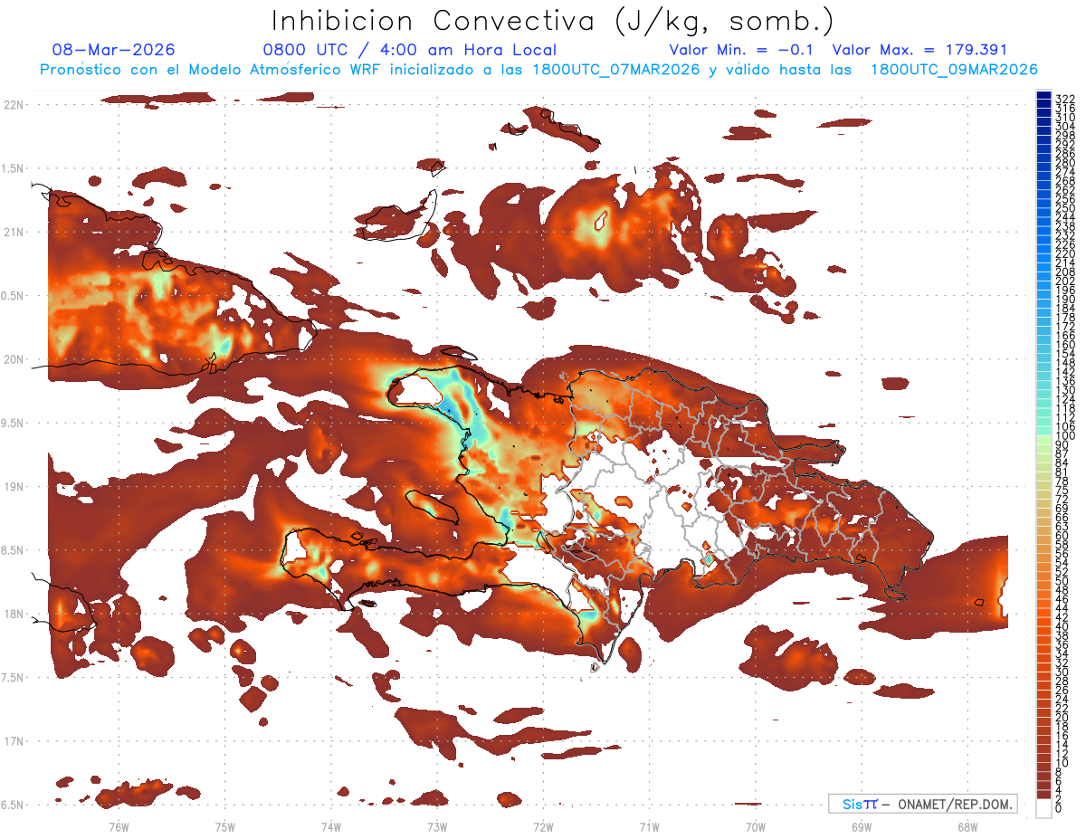Click the "8.5N" latitude label

click(13, 550)
